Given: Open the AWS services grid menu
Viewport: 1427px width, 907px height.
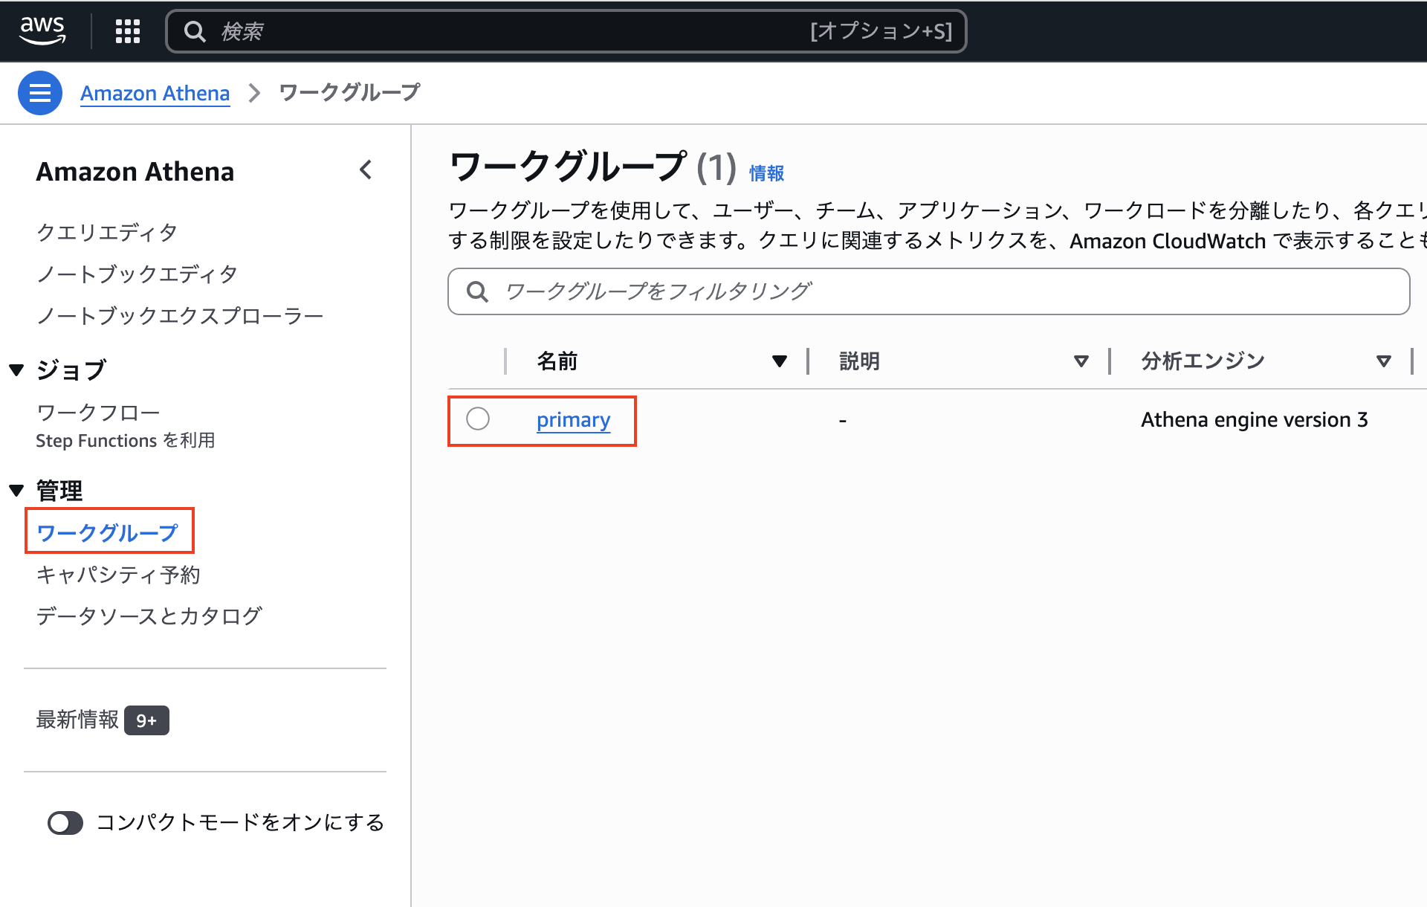Looking at the screenshot, I should click(x=128, y=31).
